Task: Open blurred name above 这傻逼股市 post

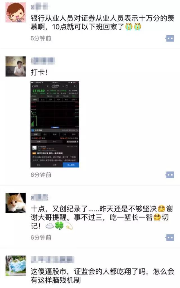Action: [x=53, y=260]
